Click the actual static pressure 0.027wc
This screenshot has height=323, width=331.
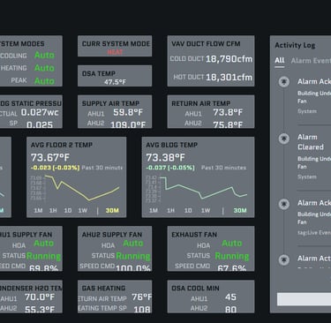[x=40, y=112]
